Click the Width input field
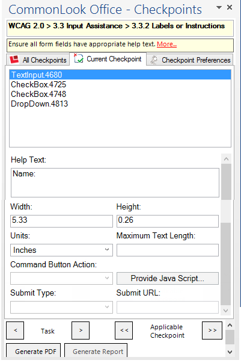 pos(61,221)
